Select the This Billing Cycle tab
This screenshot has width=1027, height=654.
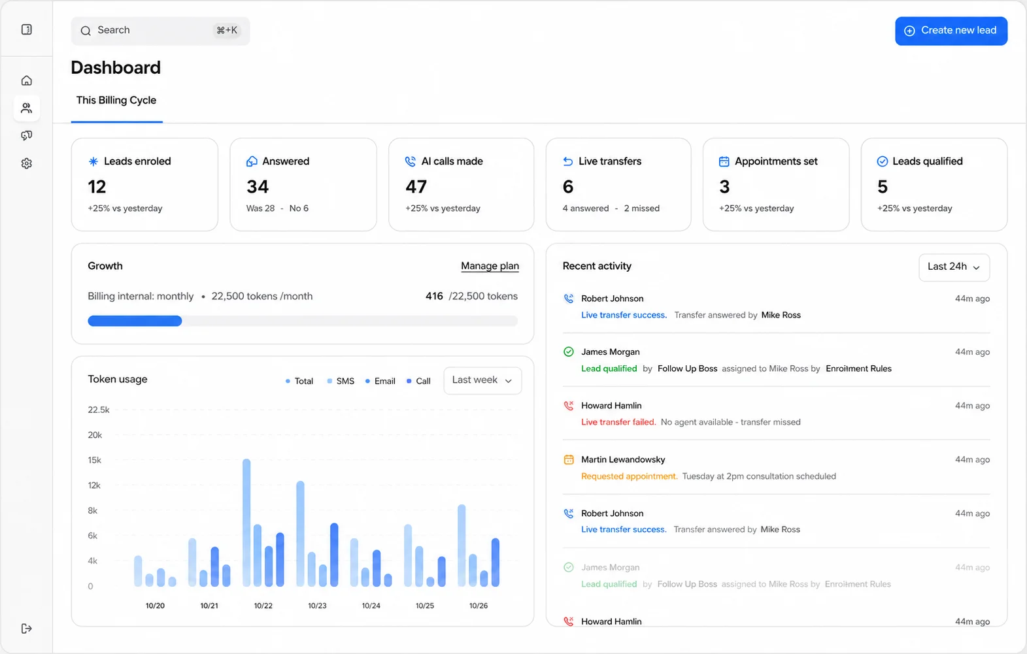click(x=116, y=101)
